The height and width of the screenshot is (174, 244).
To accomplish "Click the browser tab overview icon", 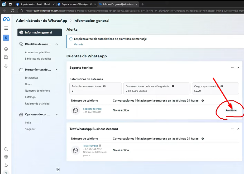I will (11, 4).
